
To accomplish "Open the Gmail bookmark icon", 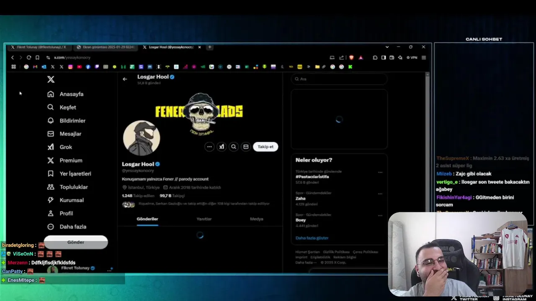I will [35, 67].
